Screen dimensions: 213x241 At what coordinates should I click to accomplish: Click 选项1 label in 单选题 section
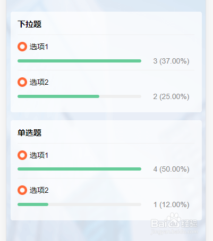[x=39, y=155]
